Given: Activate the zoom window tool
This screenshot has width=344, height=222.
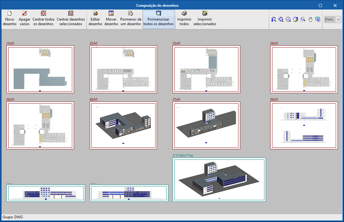Looking at the screenshot, I should click(303, 19).
